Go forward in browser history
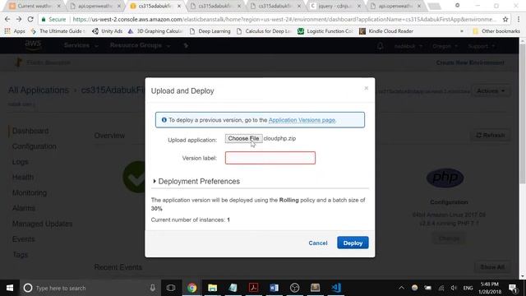 [x=19, y=20]
